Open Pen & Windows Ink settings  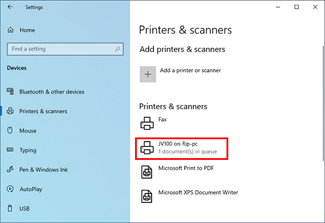[44, 169]
